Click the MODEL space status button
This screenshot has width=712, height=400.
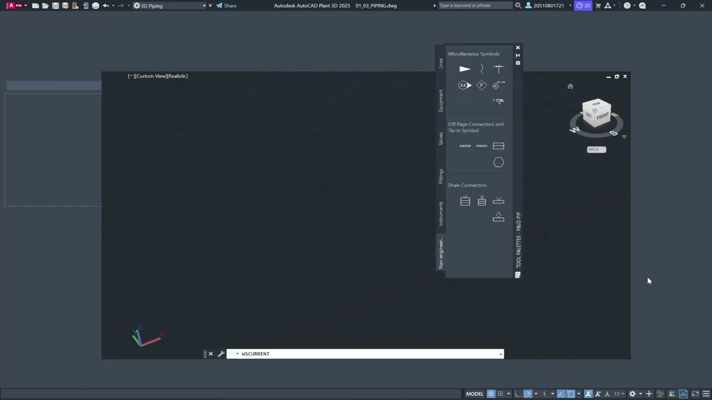pos(474,394)
